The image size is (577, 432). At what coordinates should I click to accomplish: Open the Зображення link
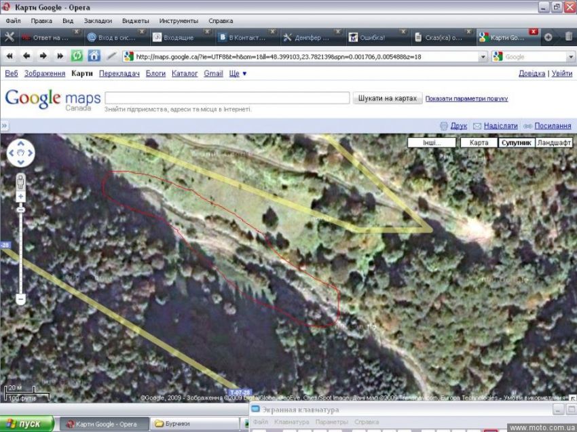[x=45, y=73]
